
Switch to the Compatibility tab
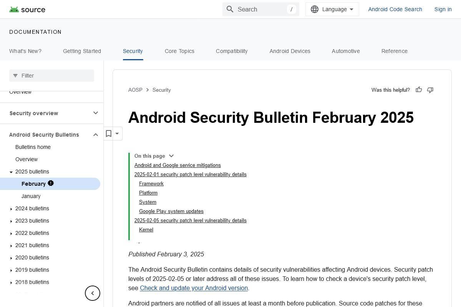point(232,51)
